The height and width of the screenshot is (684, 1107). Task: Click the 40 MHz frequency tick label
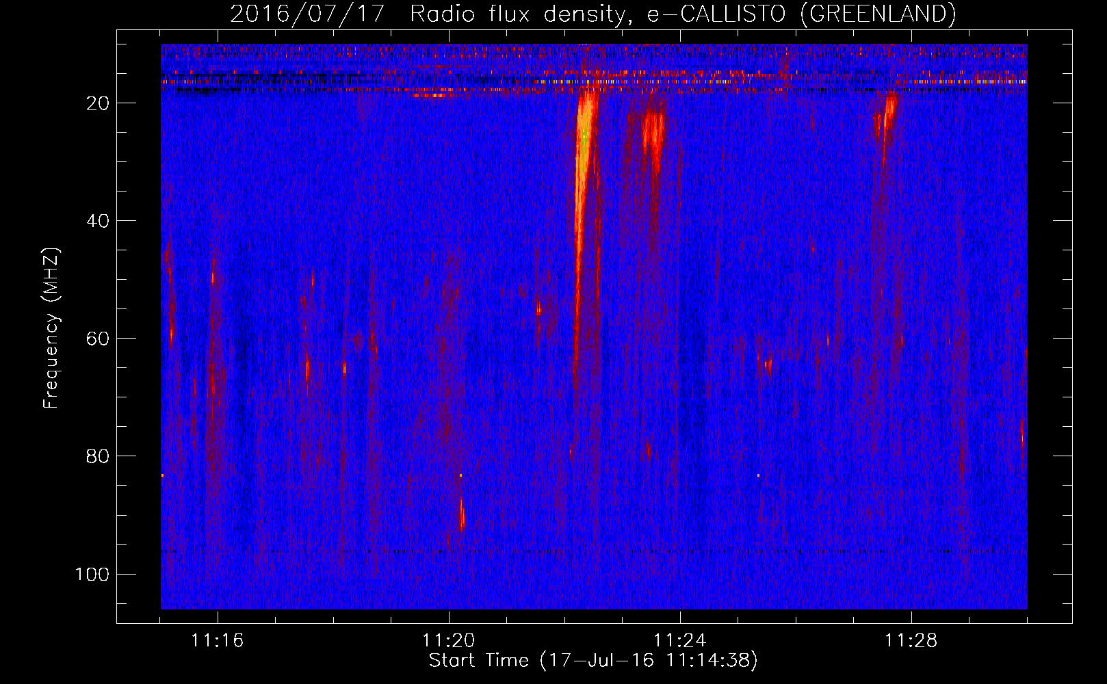click(x=98, y=221)
